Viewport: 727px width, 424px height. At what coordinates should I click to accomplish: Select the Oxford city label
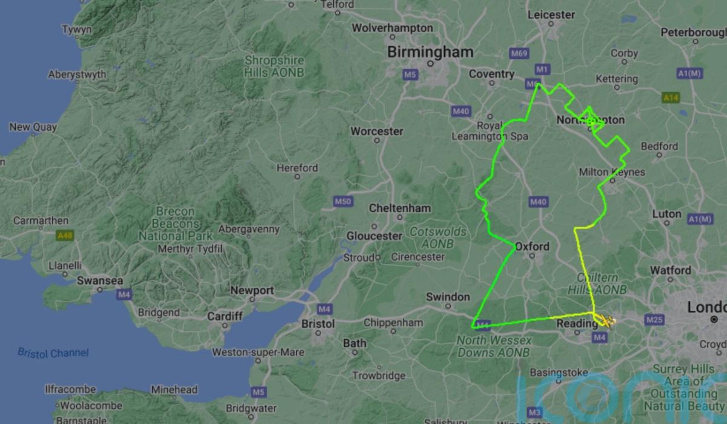coord(532,247)
